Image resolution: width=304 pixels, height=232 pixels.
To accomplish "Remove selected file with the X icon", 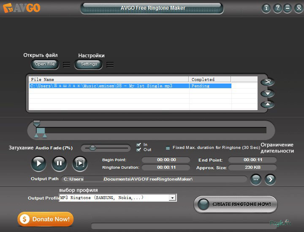I will click(267, 82).
